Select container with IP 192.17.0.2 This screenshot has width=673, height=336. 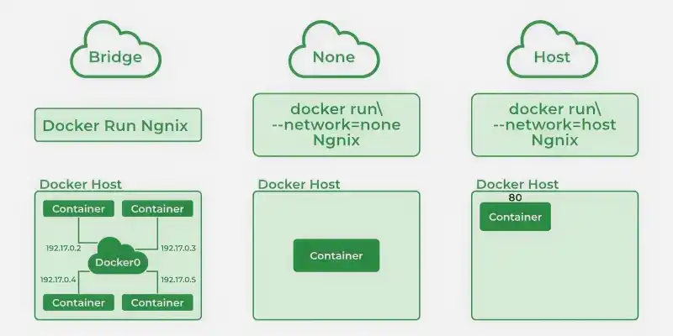tap(78, 208)
